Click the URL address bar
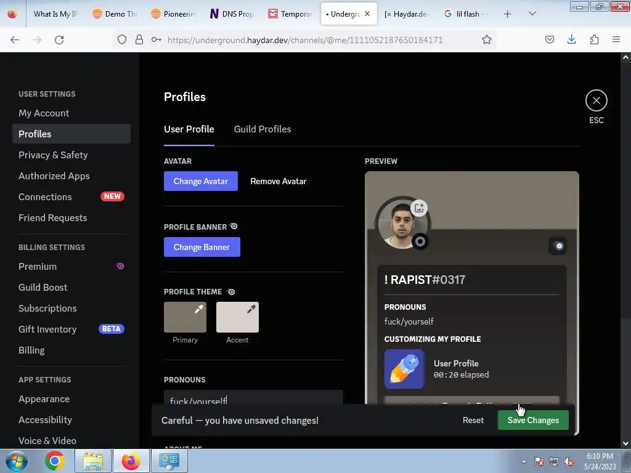The width and height of the screenshot is (631, 473). (304, 39)
